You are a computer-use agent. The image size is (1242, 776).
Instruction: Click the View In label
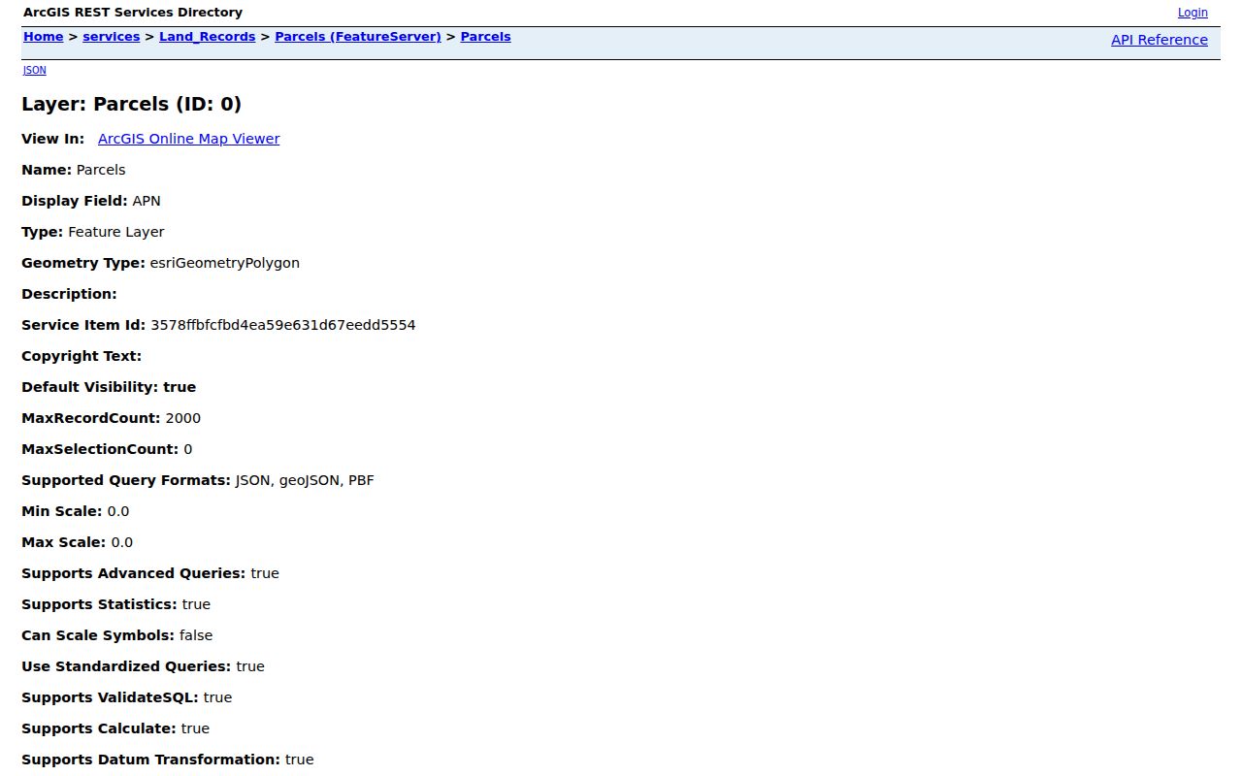(x=53, y=139)
